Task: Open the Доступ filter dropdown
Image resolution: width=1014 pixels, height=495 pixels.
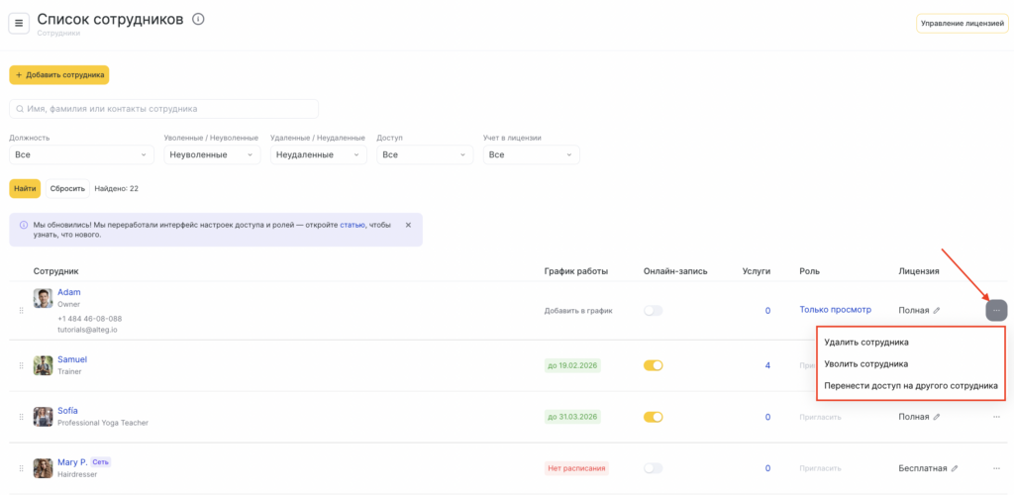Action: [428, 154]
